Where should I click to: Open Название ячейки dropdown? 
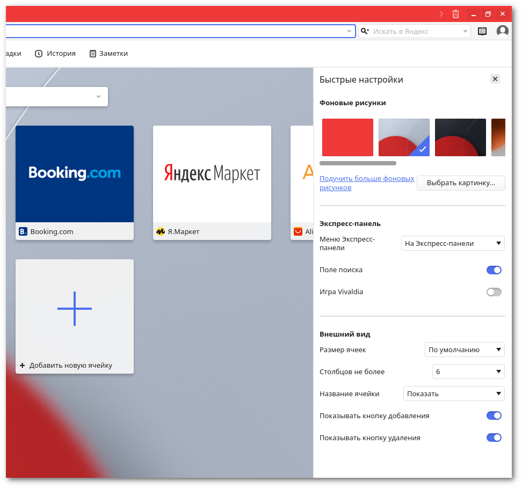454,394
